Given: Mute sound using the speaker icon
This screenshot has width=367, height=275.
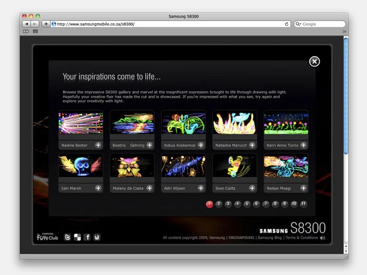Looking at the screenshot, I should tap(323, 238).
